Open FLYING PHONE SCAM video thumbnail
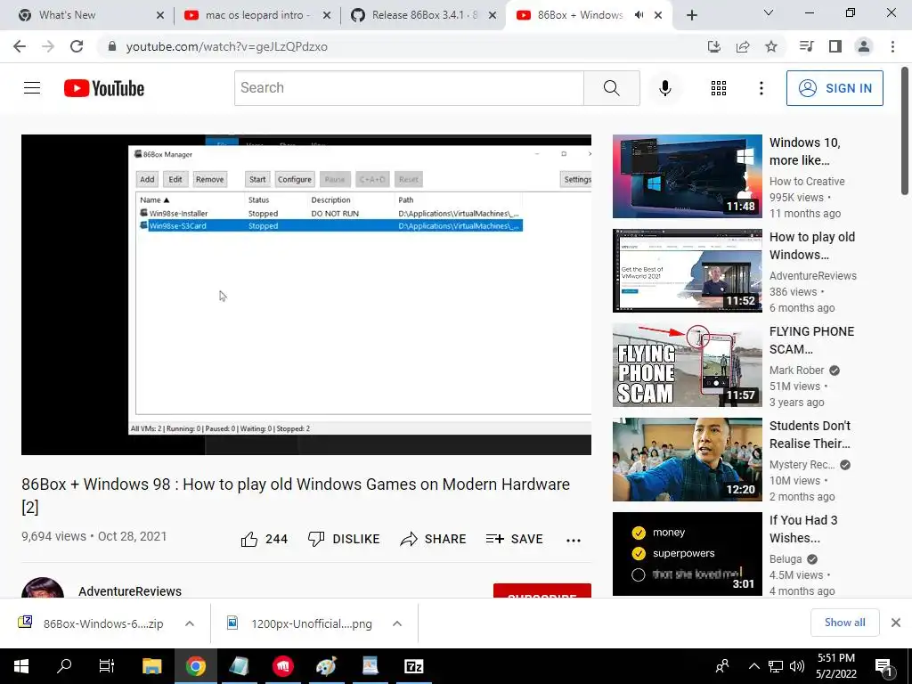912x684 pixels. (687, 364)
